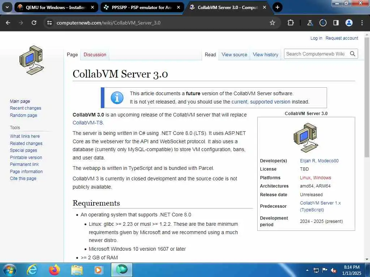
Task: Go back to previous page
Action: pos(8,23)
